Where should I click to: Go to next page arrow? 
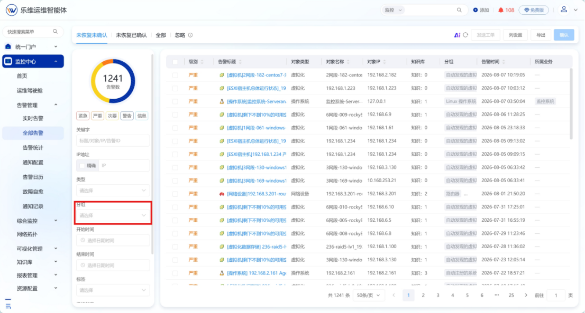pos(526,295)
